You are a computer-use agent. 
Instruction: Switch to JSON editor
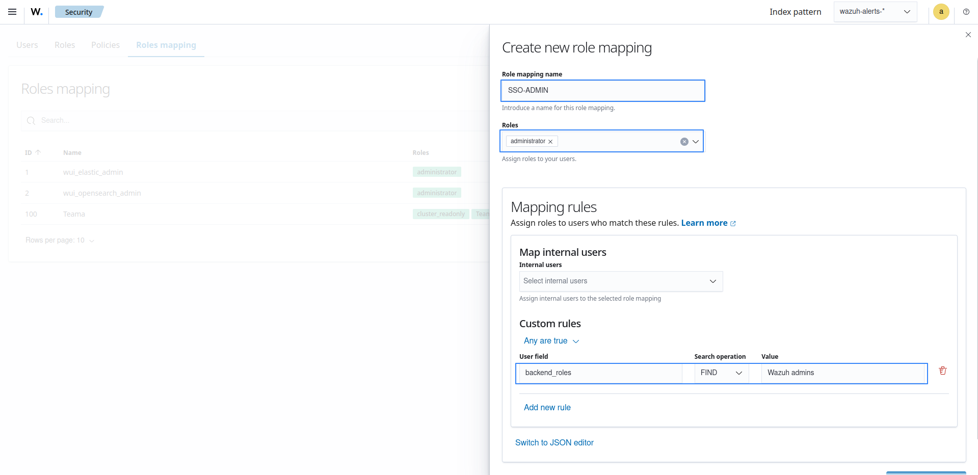(554, 442)
